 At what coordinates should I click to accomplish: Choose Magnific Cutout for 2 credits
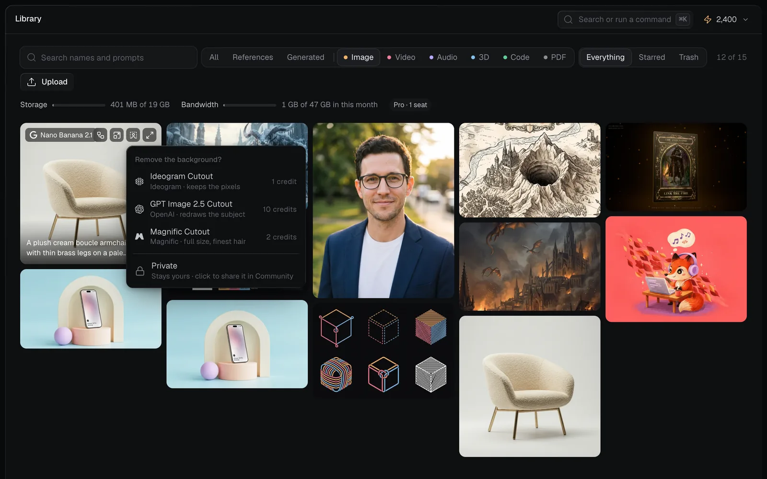pos(216,237)
